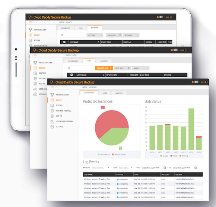Click the search field in Jobs window
Viewport: 216px width, 207px height.
pyautogui.click(x=80, y=68)
